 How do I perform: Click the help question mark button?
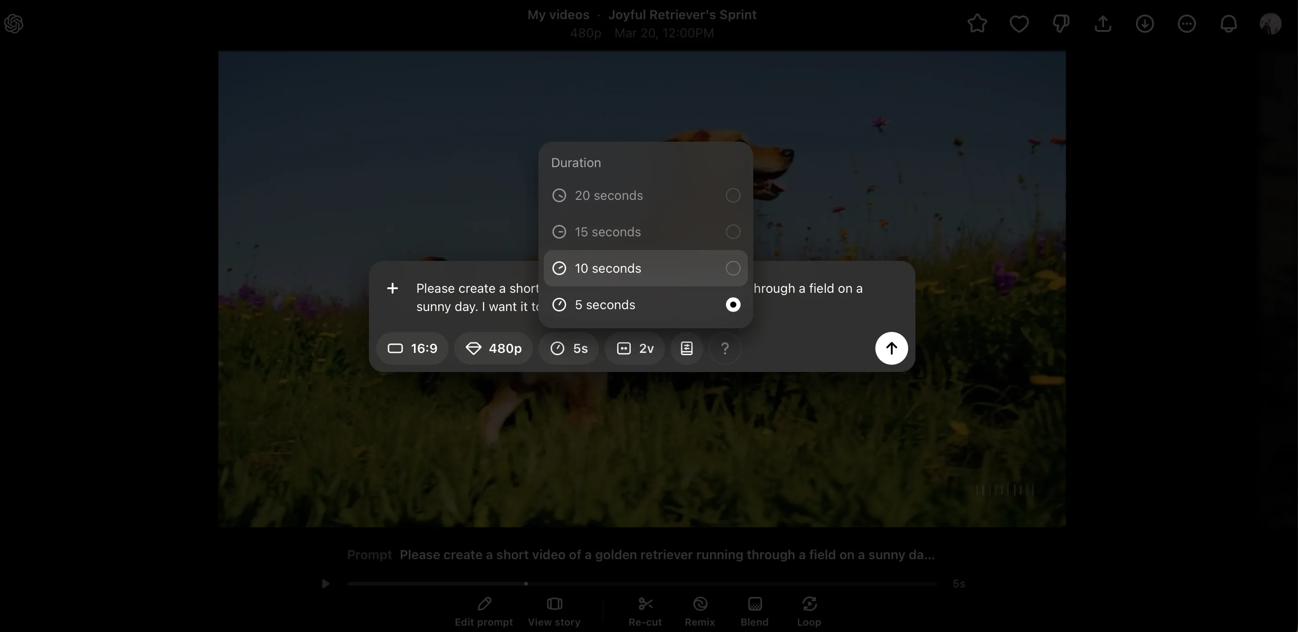coord(725,348)
